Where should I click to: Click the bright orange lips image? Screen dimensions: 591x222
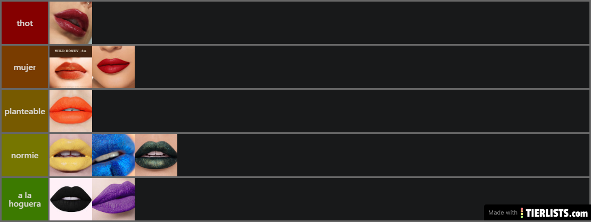(x=71, y=111)
